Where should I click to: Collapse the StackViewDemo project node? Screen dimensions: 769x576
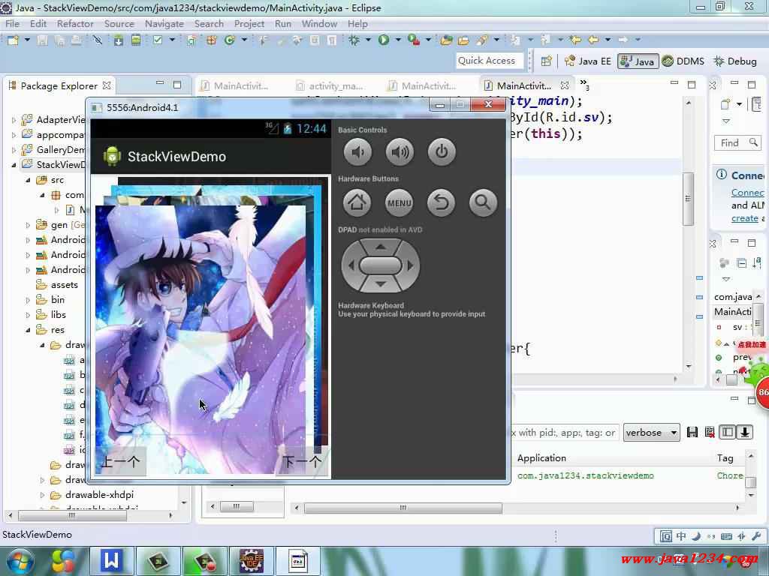coord(14,165)
